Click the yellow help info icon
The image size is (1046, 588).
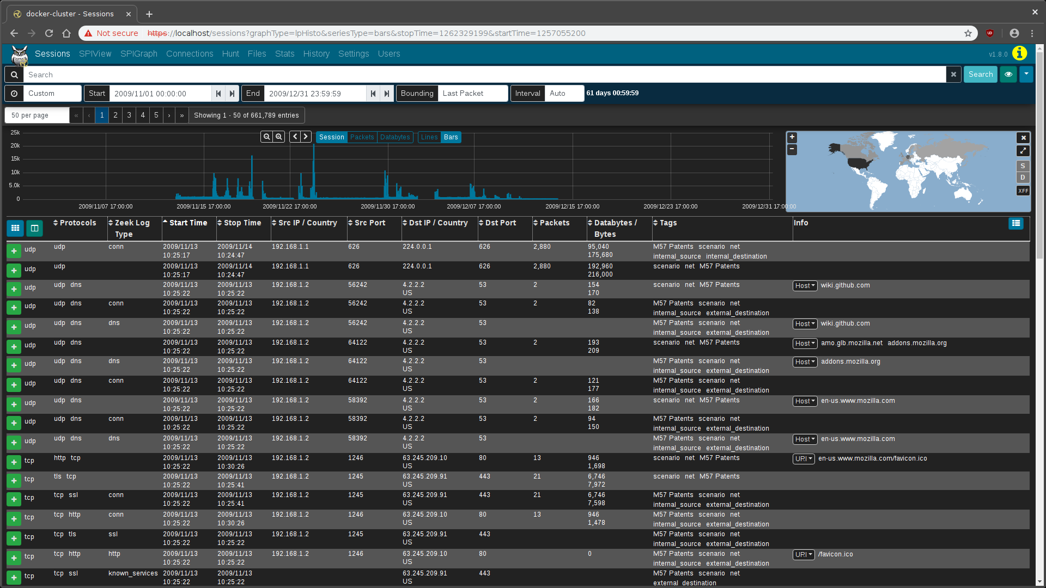coord(1019,53)
